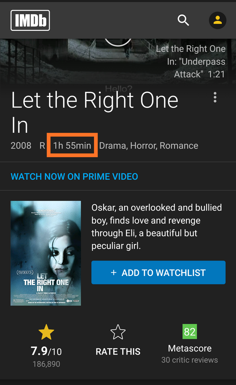
Task: Select the 1h 55min runtime text
Action: point(72,146)
